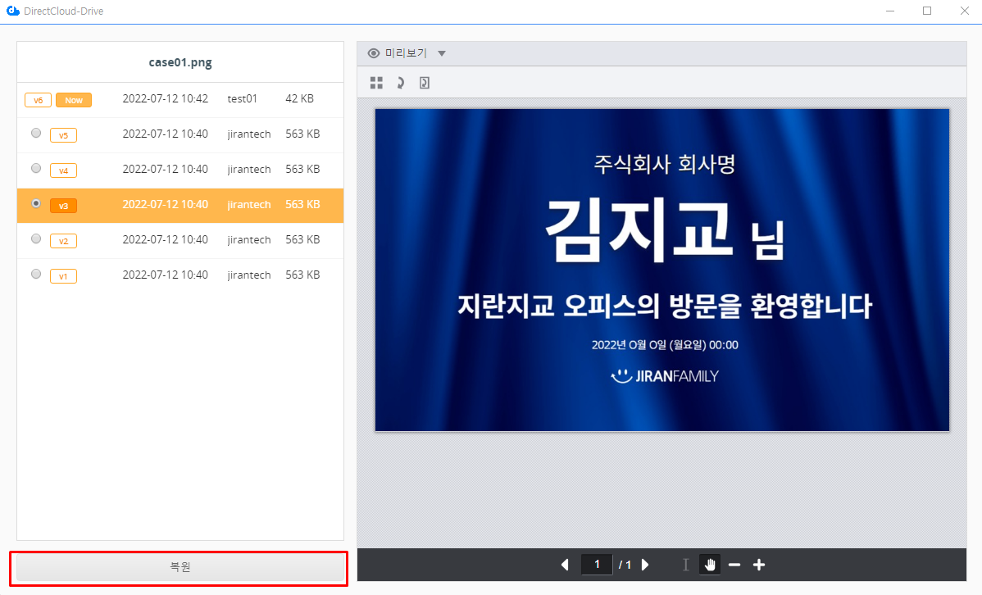The image size is (982, 595).
Task: Click the rotate clockwise icon
Action: click(400, 83)
